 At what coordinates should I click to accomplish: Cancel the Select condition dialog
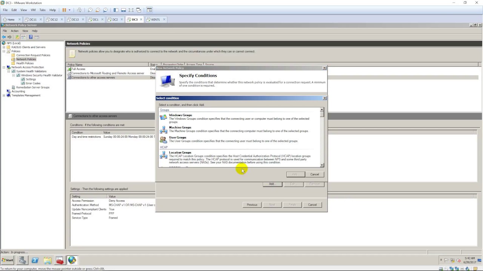coord(314,174)
